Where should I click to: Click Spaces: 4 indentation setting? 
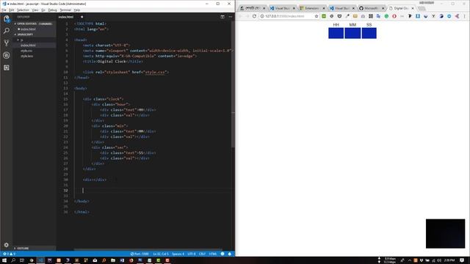pyautogui.click(x=178, y=254)
